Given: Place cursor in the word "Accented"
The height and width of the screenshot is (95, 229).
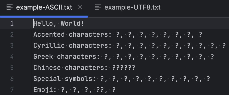Looking at the screenshot, I should pyautogui.click(x=49, y=34).
